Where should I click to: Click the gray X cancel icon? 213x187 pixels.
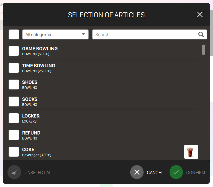(x=137, y=172)
